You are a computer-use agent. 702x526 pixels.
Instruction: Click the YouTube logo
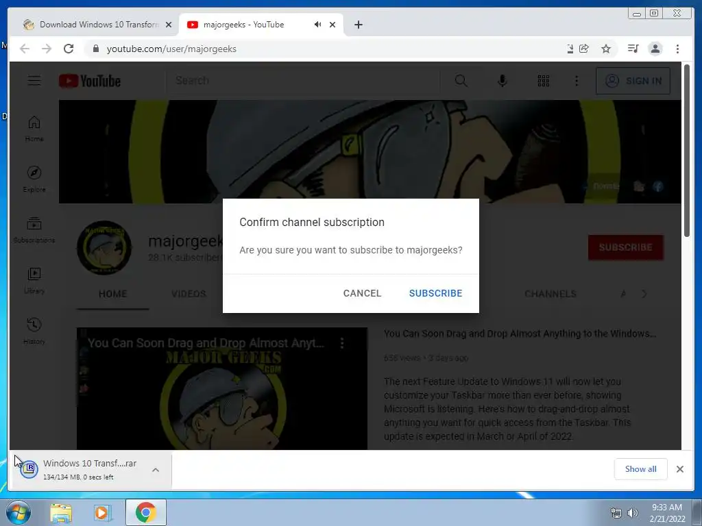coord(90,81)
